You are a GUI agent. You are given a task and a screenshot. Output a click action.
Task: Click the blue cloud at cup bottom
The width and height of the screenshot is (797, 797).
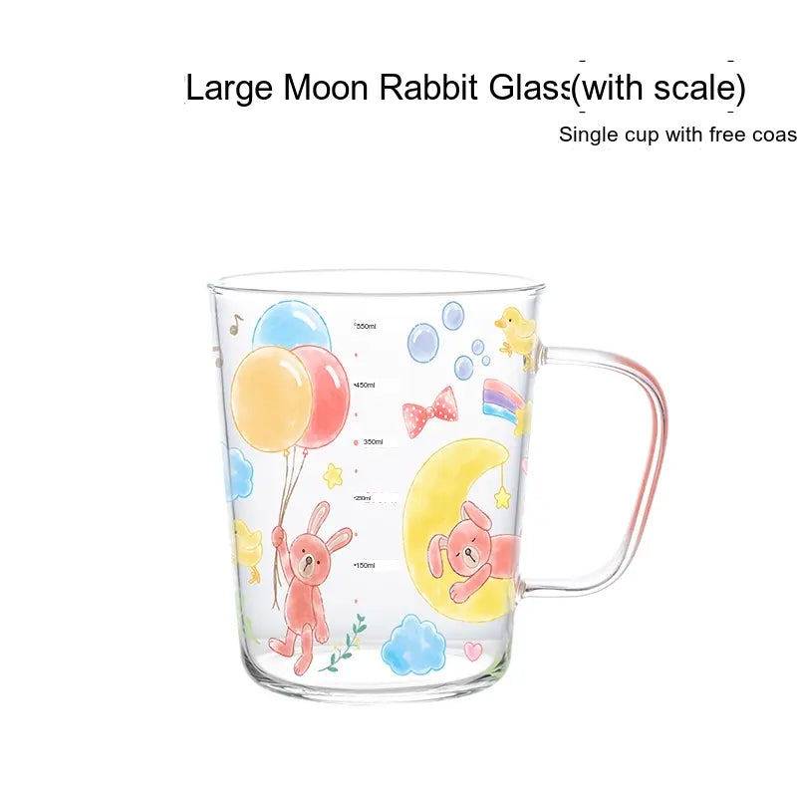(x=413, y=645)
